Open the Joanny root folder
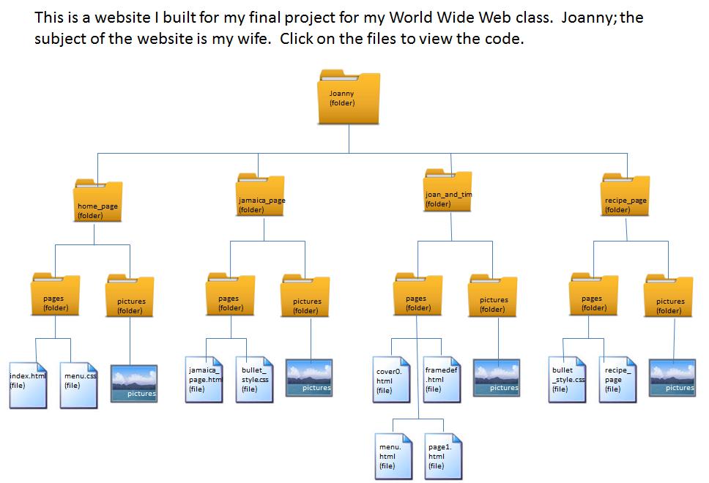 349,99
